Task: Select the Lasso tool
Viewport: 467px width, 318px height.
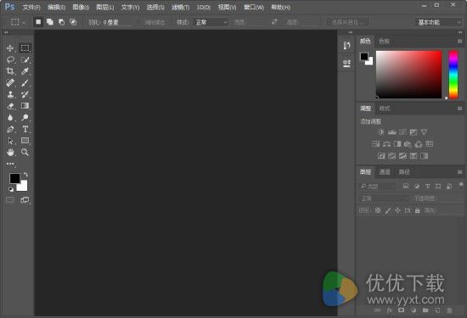Action: point(10,60)
